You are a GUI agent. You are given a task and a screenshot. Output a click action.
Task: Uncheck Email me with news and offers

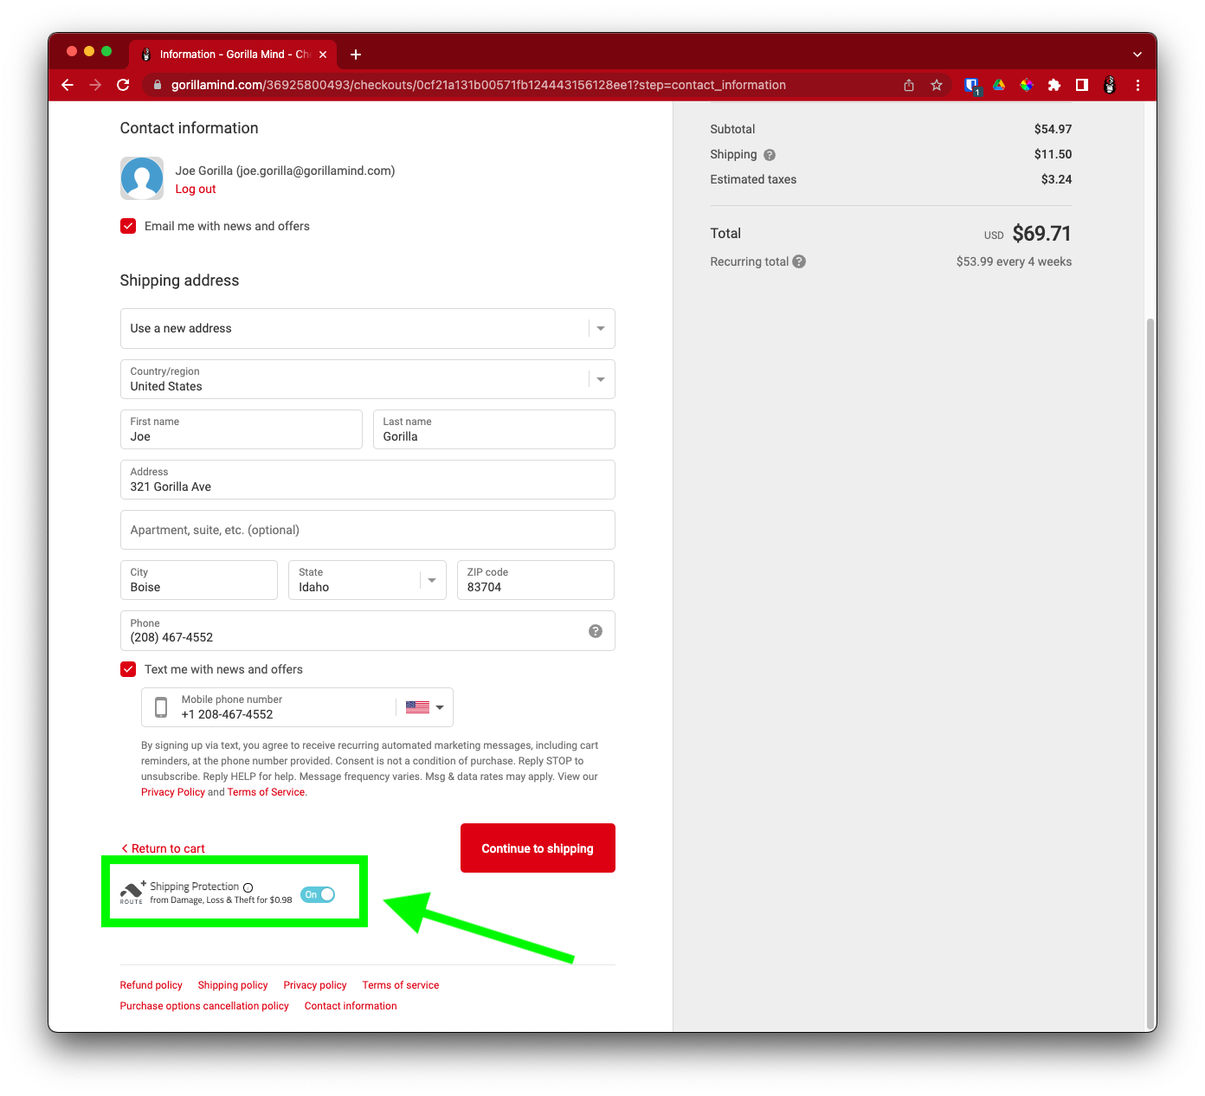(x=128, y=226)
